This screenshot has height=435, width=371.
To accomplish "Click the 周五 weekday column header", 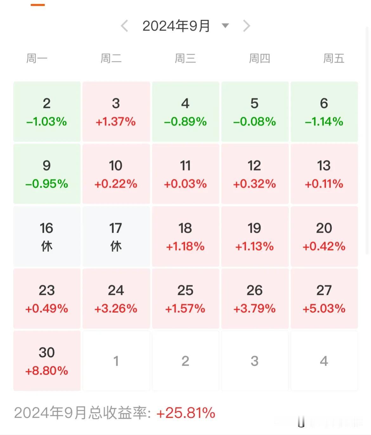I will 333,58.
